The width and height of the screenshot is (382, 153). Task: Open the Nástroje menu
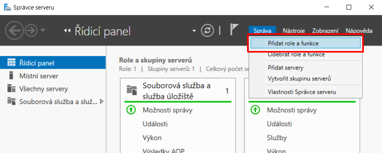click(294, 31)
